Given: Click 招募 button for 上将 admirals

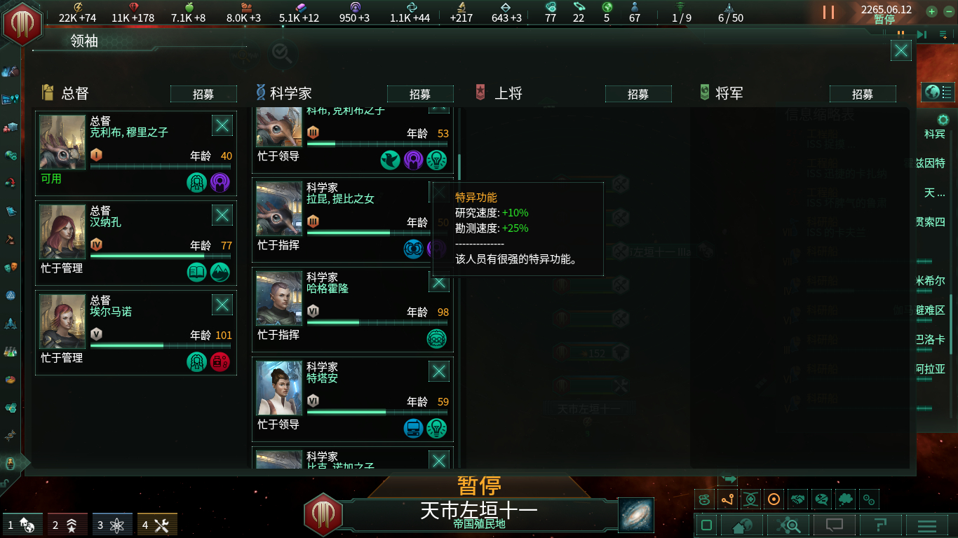Looking at the screenshot, I should tap(638, 94).
